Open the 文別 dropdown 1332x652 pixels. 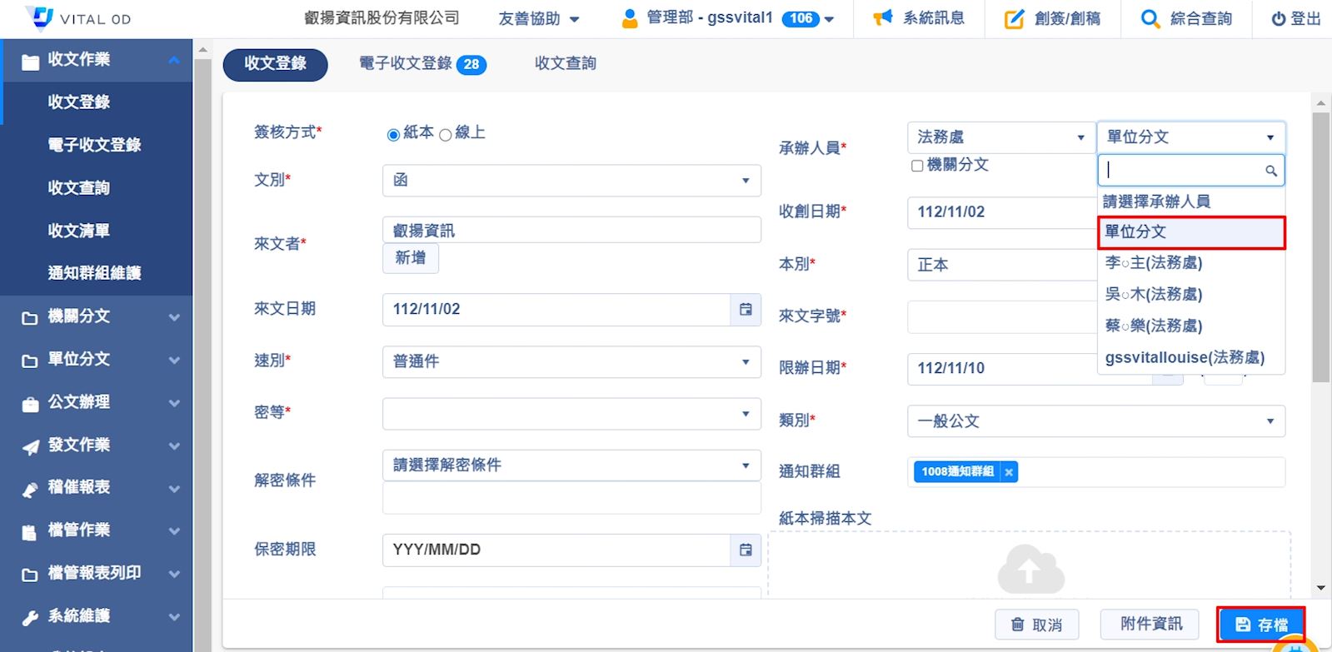[x=571, y=181]
